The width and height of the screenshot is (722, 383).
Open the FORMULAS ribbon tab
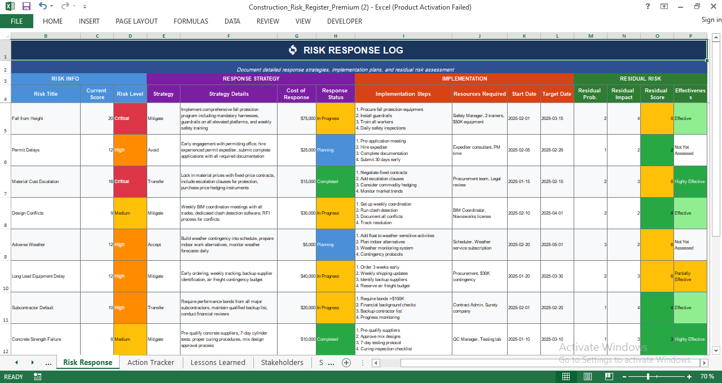pos(191,21)
